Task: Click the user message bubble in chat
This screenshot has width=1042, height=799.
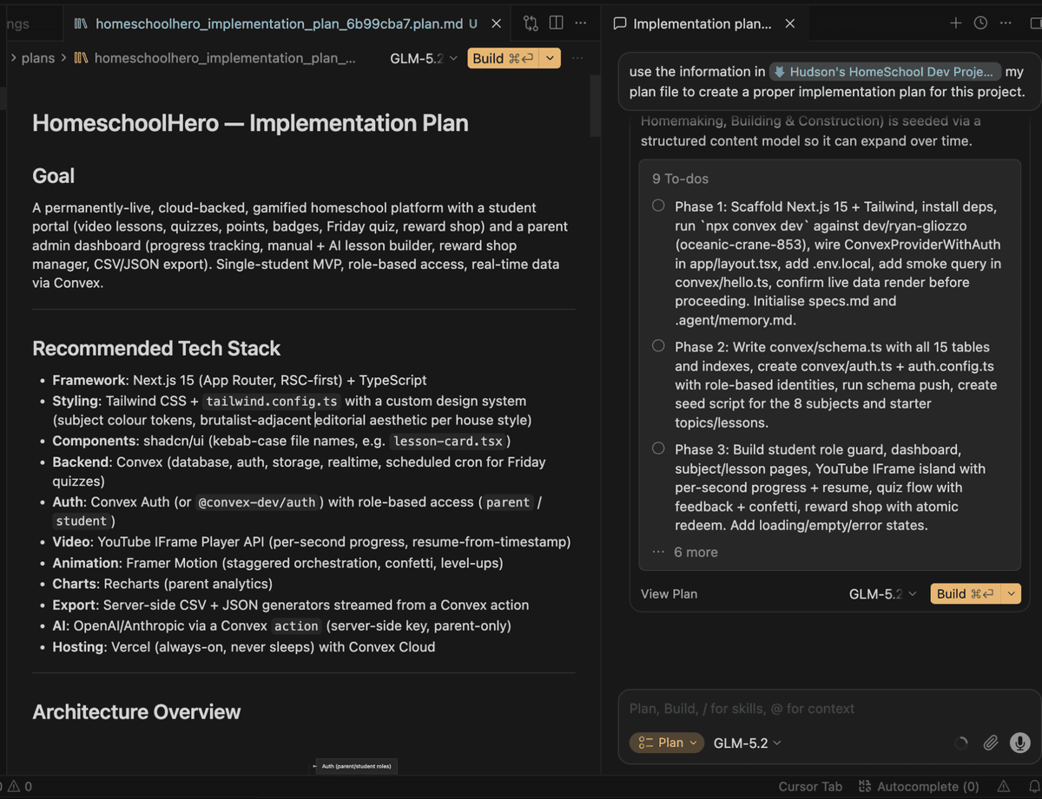Action: click(x=829, y=82)
